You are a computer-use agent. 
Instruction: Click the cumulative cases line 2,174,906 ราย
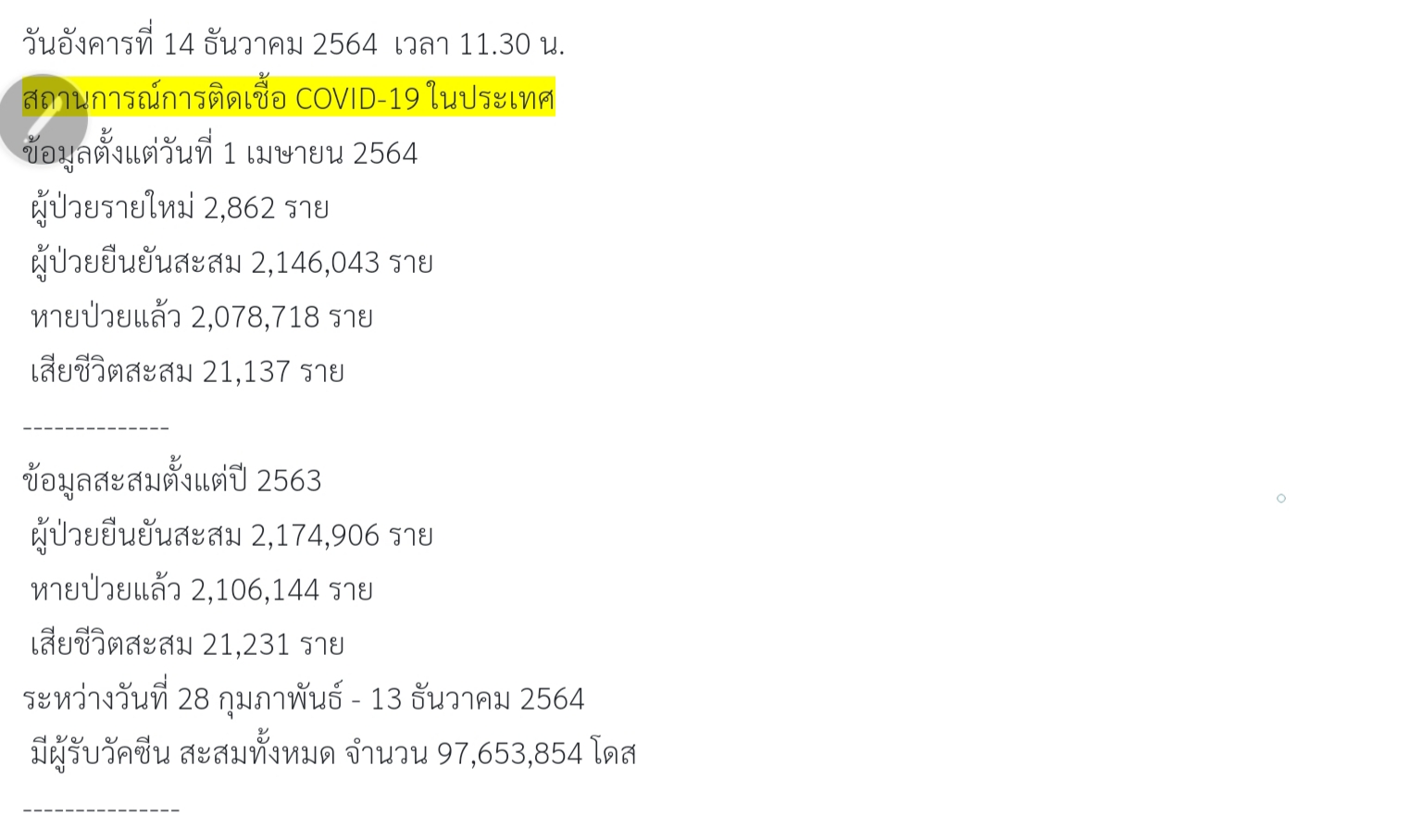point(231,535)
